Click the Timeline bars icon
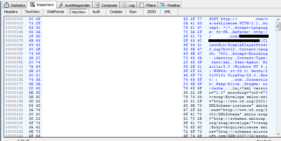This screenshot has width=281, height=141. 163,5
